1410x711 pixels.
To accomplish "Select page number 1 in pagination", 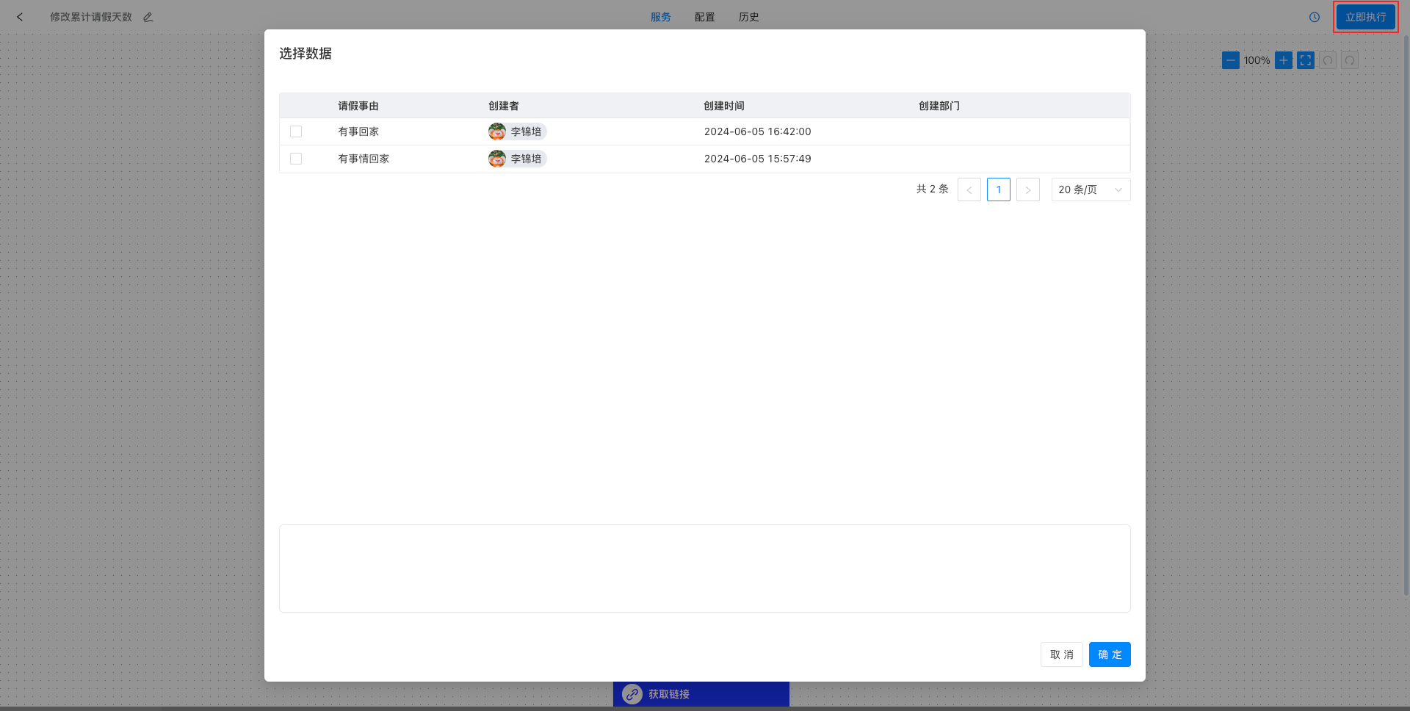I will (999, 190).
